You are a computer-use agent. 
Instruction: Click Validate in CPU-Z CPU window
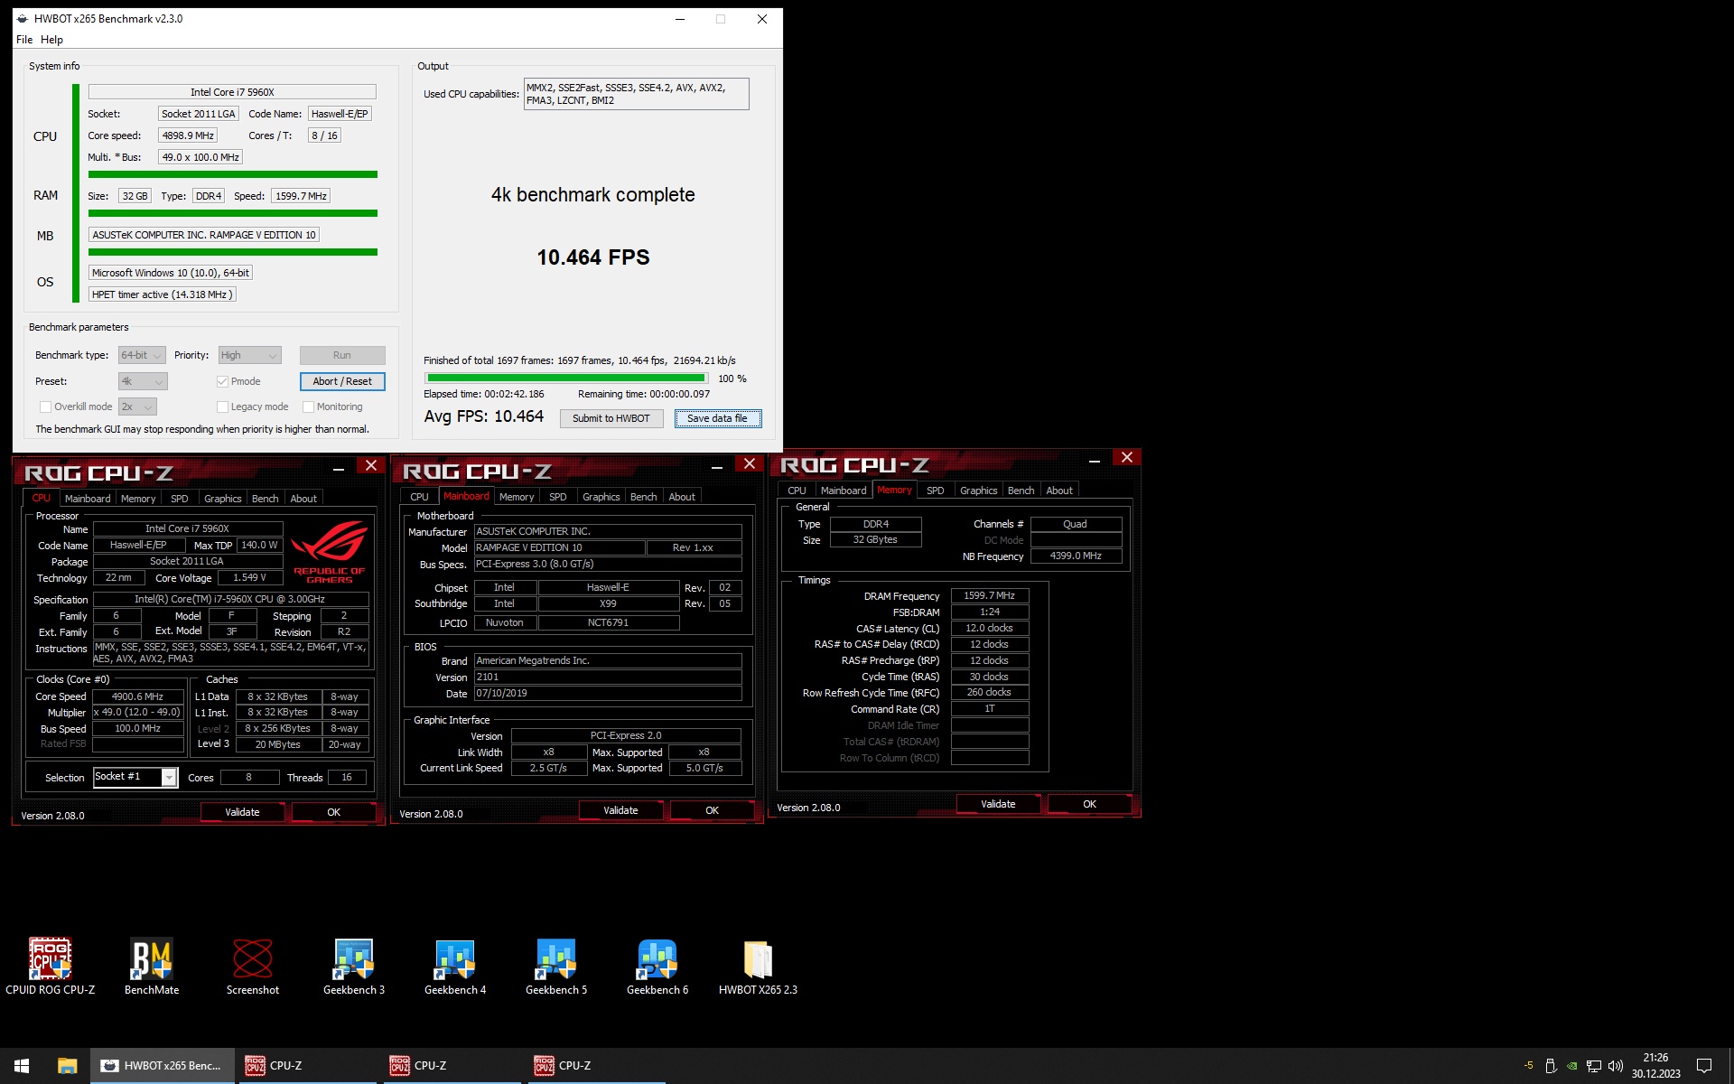pyautogui.click(x=242, y=812)
